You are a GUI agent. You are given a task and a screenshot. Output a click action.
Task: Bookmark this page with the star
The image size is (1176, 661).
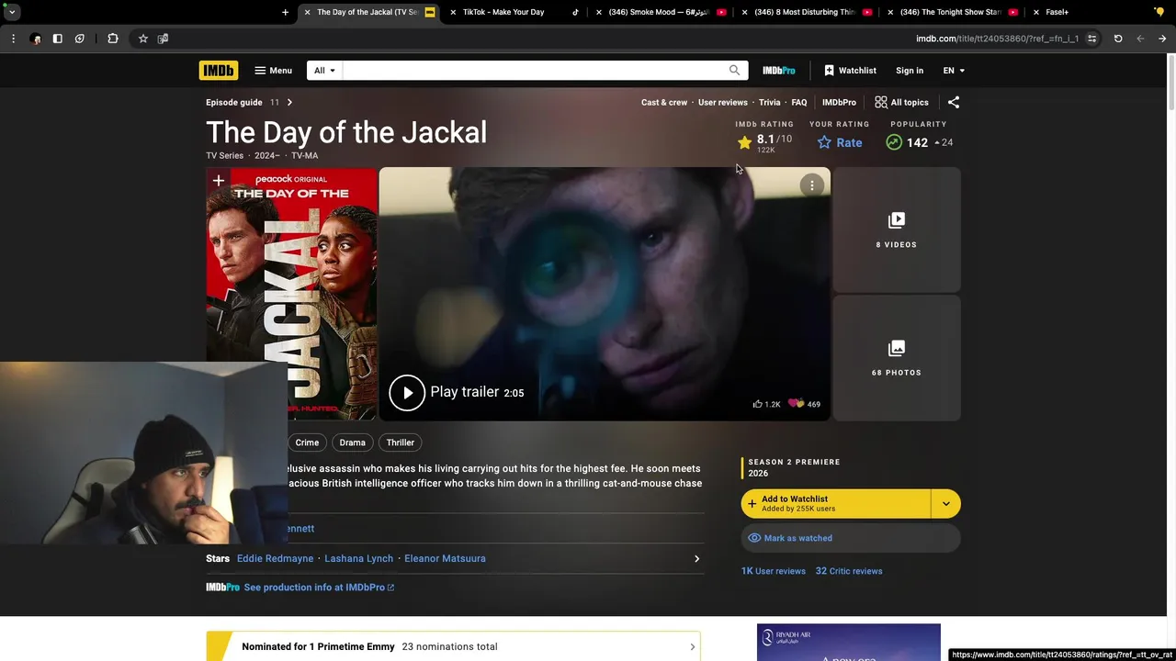tap(143, 39)
